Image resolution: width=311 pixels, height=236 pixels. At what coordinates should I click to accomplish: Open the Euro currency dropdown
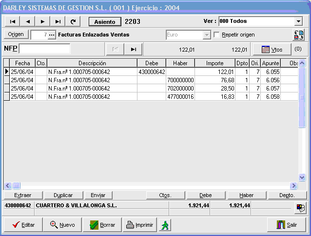(x=207, y=35)
